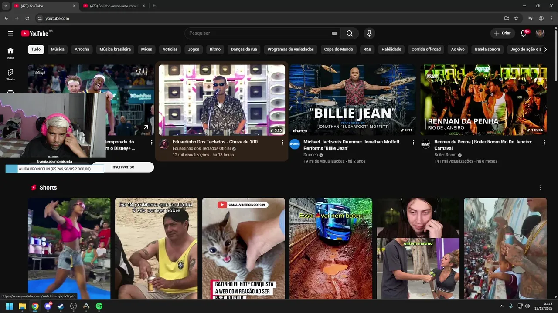
Task: Open the account avatar menu
Action: (x=540, y=33)
